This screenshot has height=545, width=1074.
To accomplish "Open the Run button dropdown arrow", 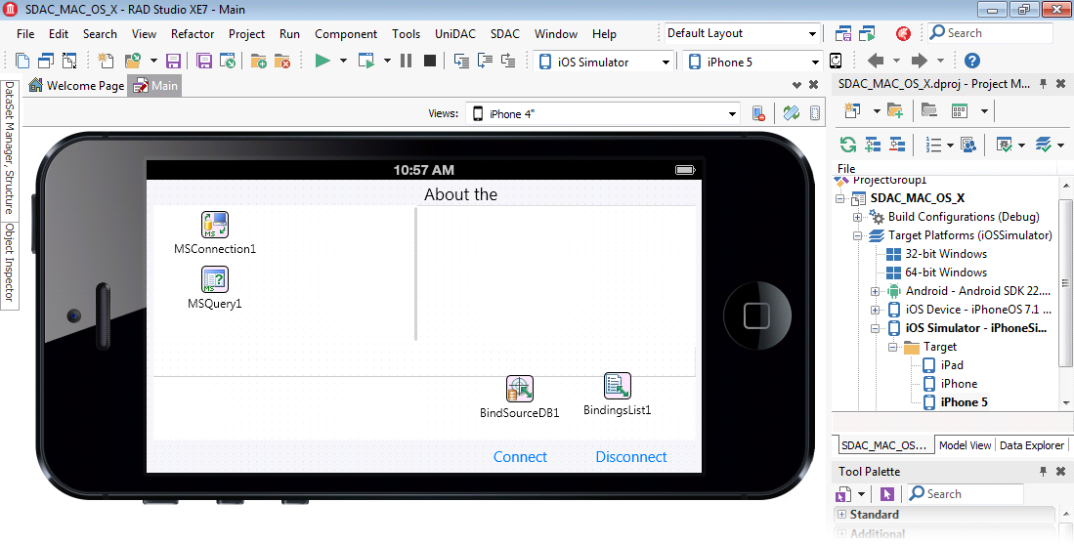I will point(343,61).
